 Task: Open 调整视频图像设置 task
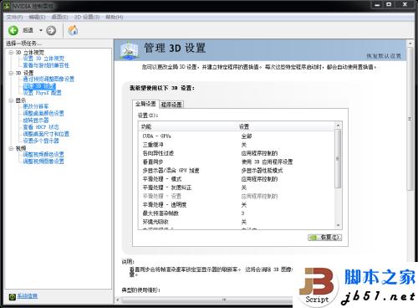click(43, 162)
